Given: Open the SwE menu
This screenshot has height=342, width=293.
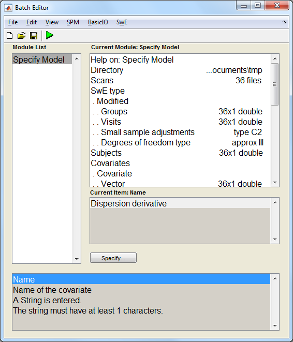Looking at the screenshot, I should 122,22.
